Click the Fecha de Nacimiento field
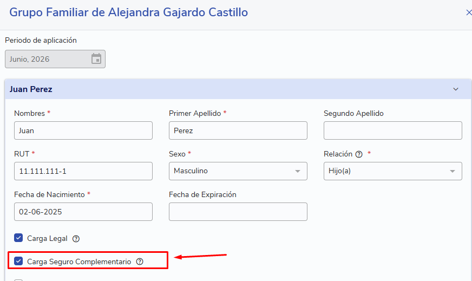 pos(83,212)
